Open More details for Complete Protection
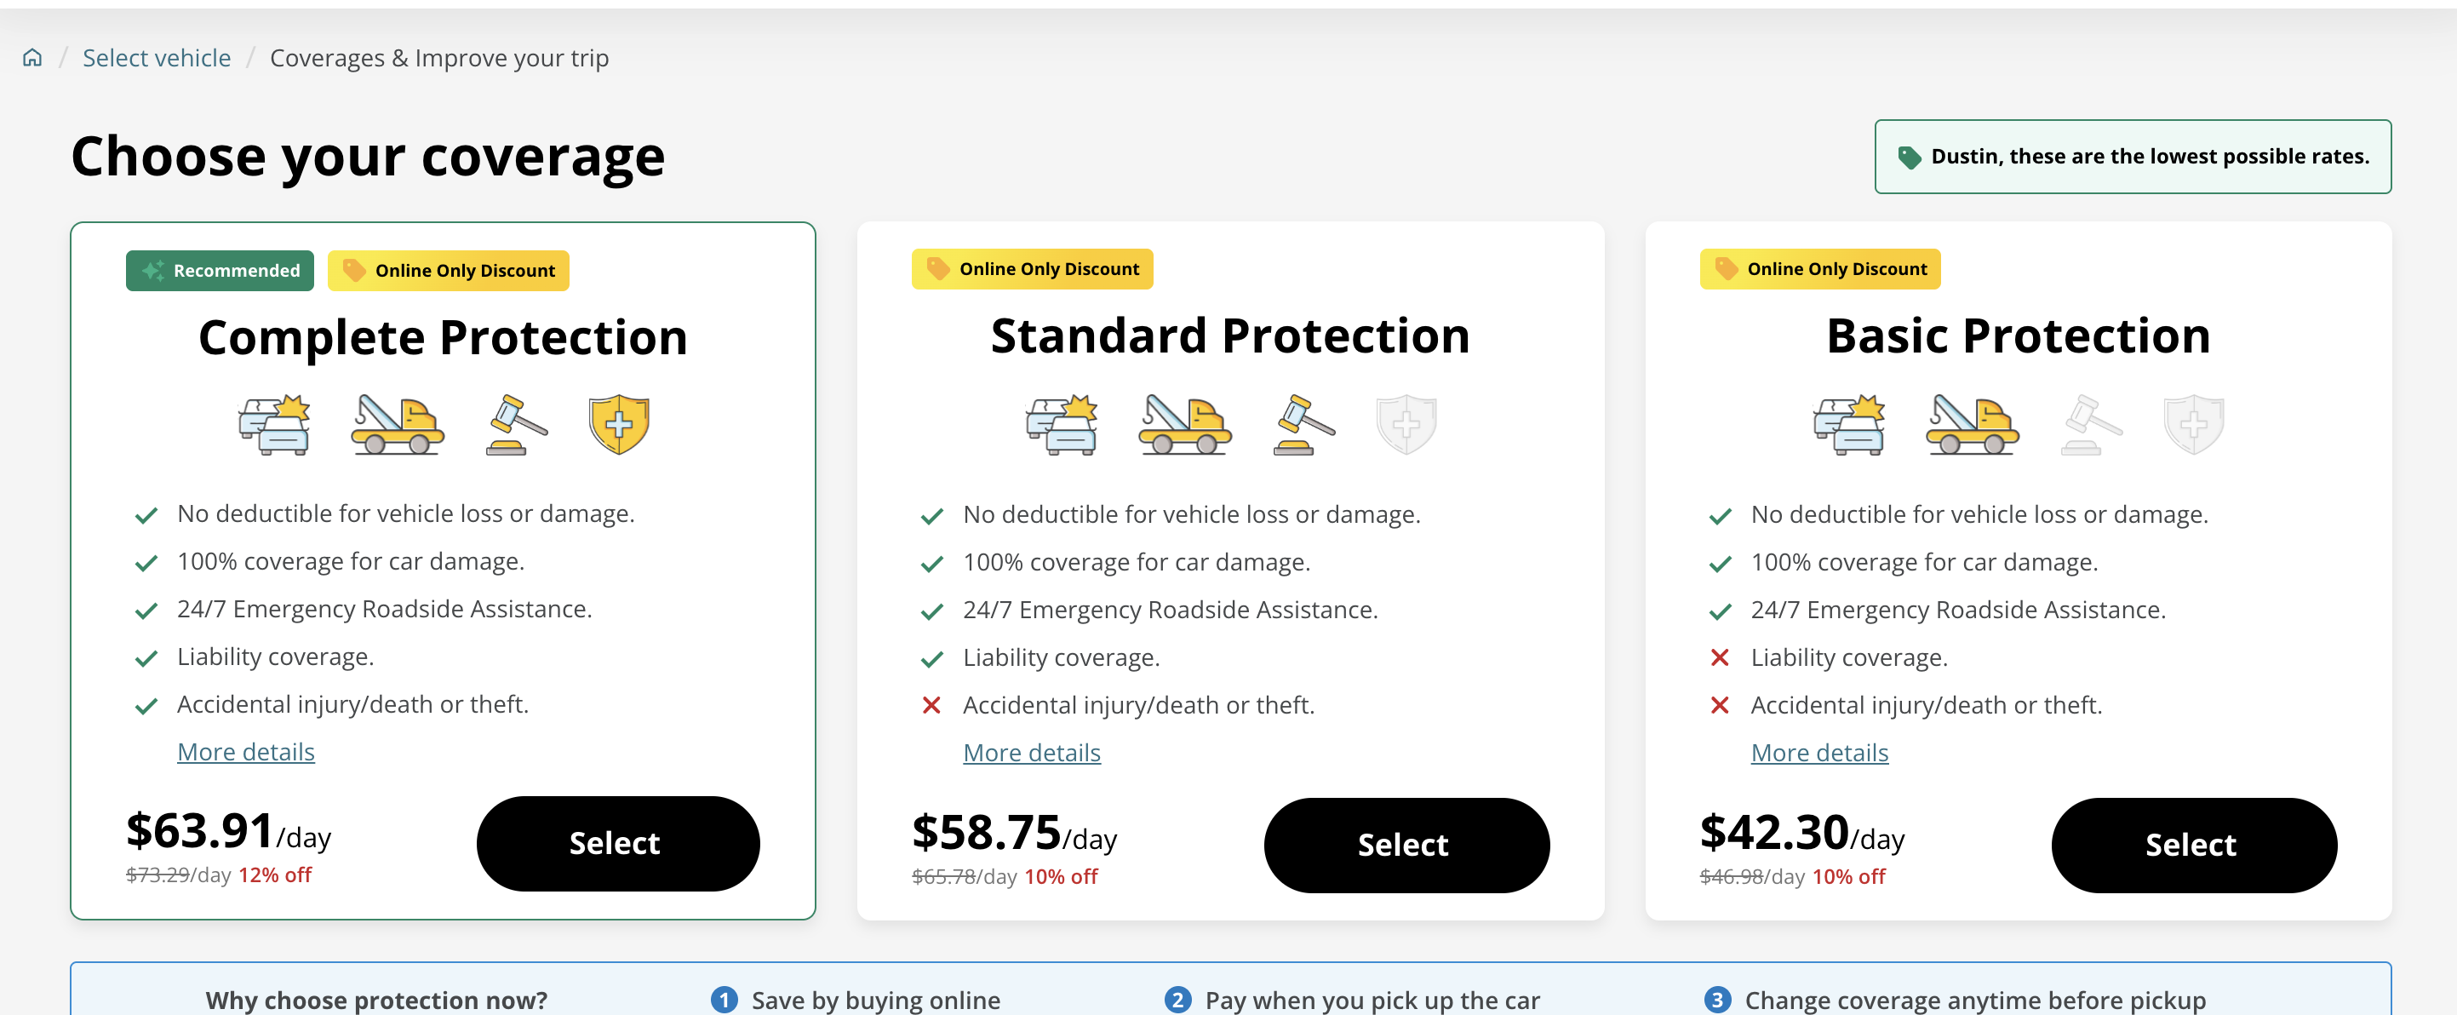The height and width of the screenshot is (1015, 2457). pos(246,752)
